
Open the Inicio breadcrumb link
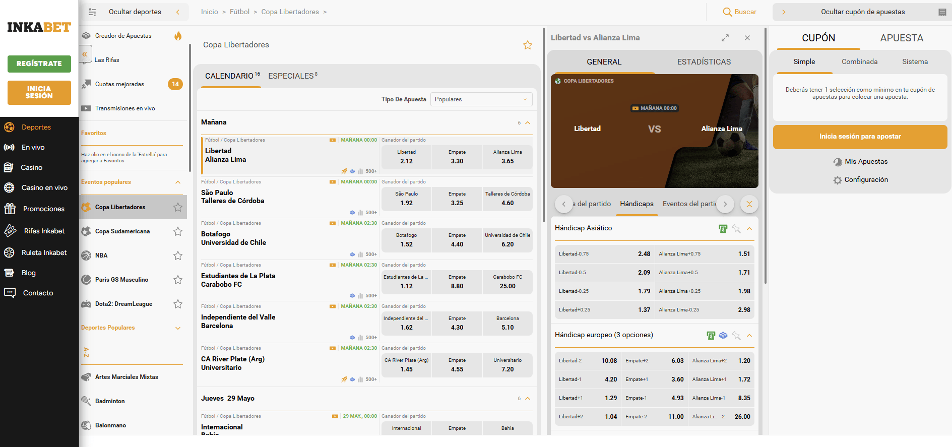click(209, 12)
